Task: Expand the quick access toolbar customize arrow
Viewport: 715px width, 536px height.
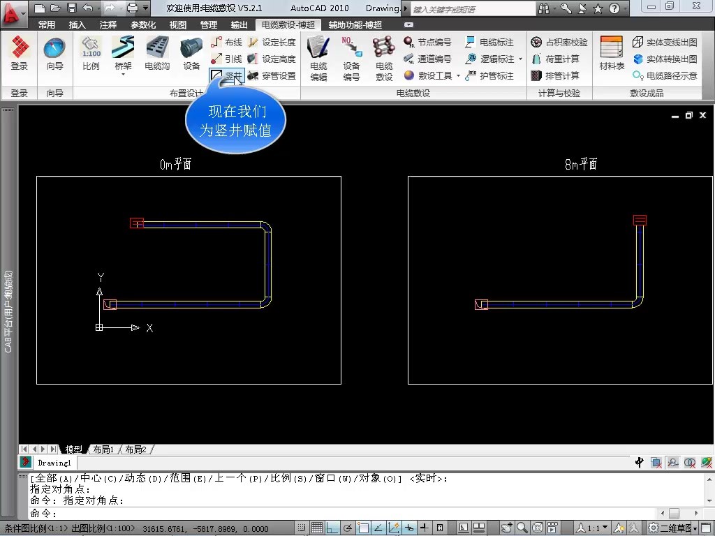Action: tap(146, 8)
